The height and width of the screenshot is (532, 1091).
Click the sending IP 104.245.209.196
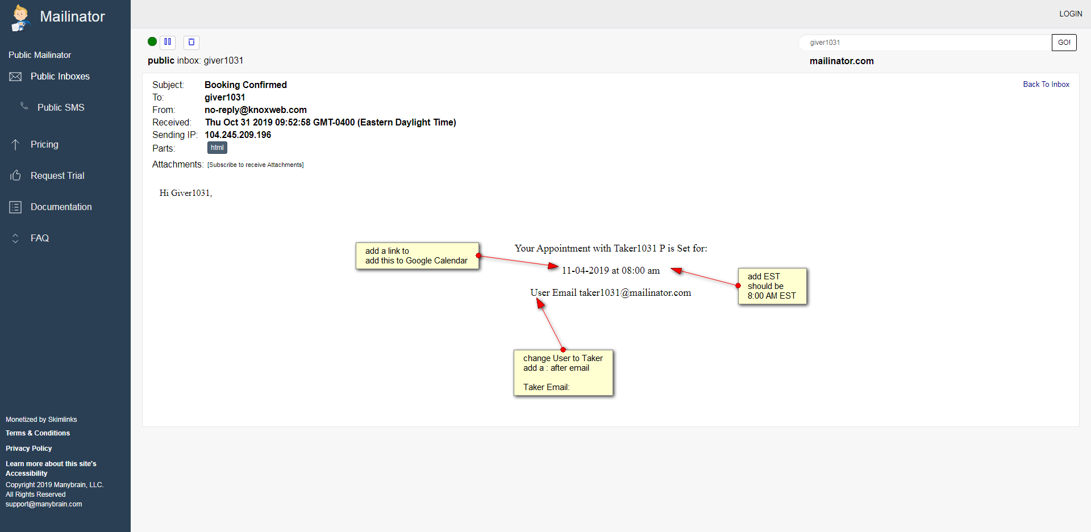pyautogui.click(x=238, y=135)
